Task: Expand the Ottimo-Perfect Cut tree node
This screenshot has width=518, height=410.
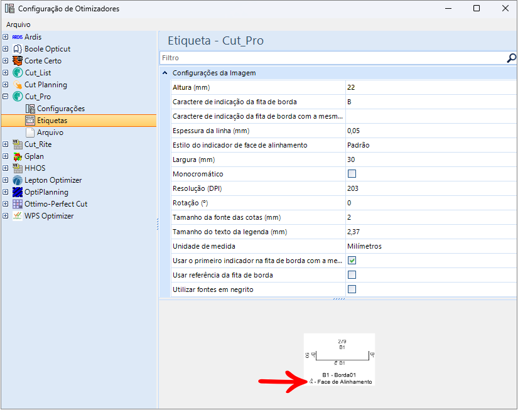Action: 5,203
